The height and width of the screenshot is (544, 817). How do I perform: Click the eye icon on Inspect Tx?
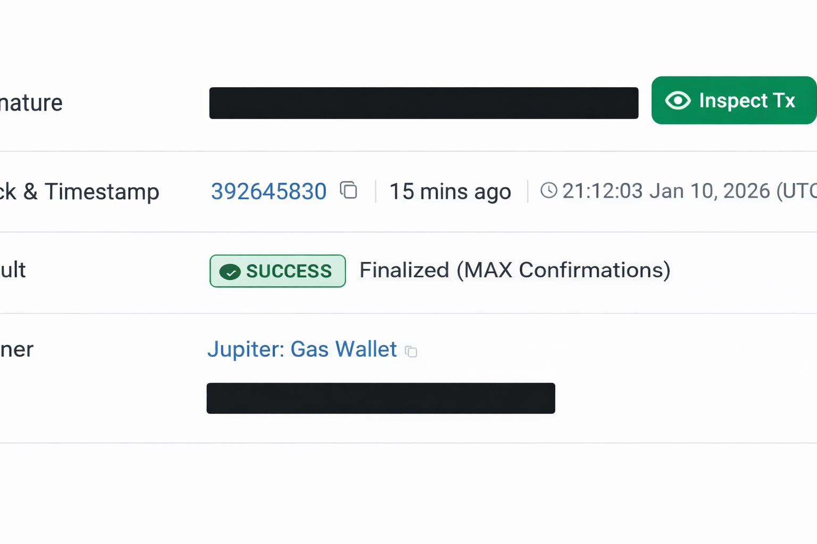(x=678, y=100)
